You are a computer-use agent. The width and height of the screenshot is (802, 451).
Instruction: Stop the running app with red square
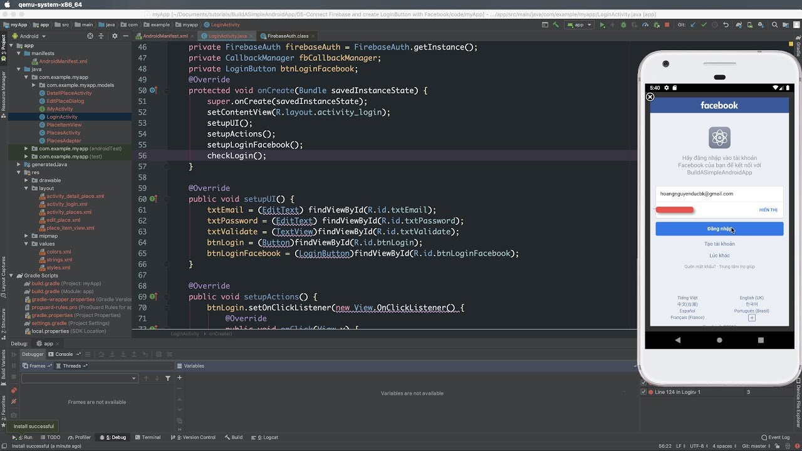pyautogui.click(x=667, y=25)
